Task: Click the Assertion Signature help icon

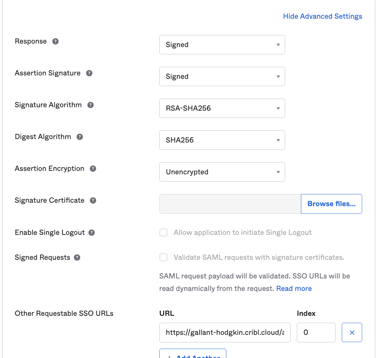Action: 90,73
